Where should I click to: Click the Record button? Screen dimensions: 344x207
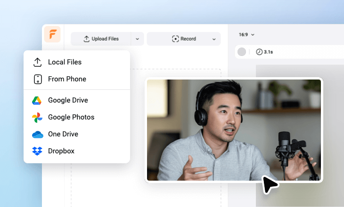[x=184, y=39]
